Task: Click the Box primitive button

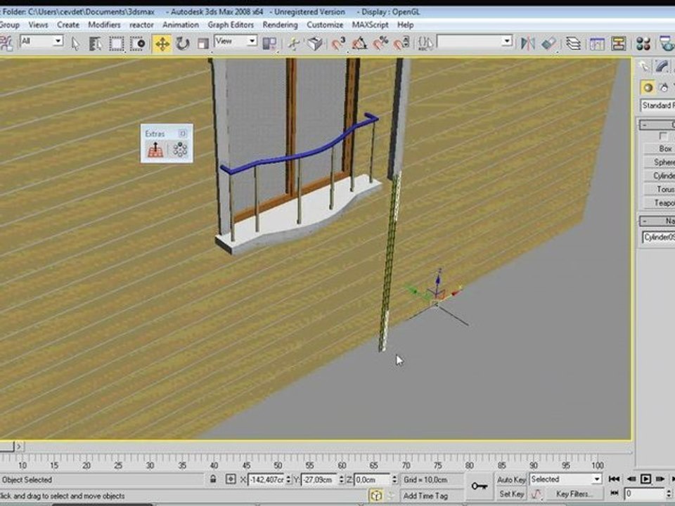Action: (x=659, y=148)
